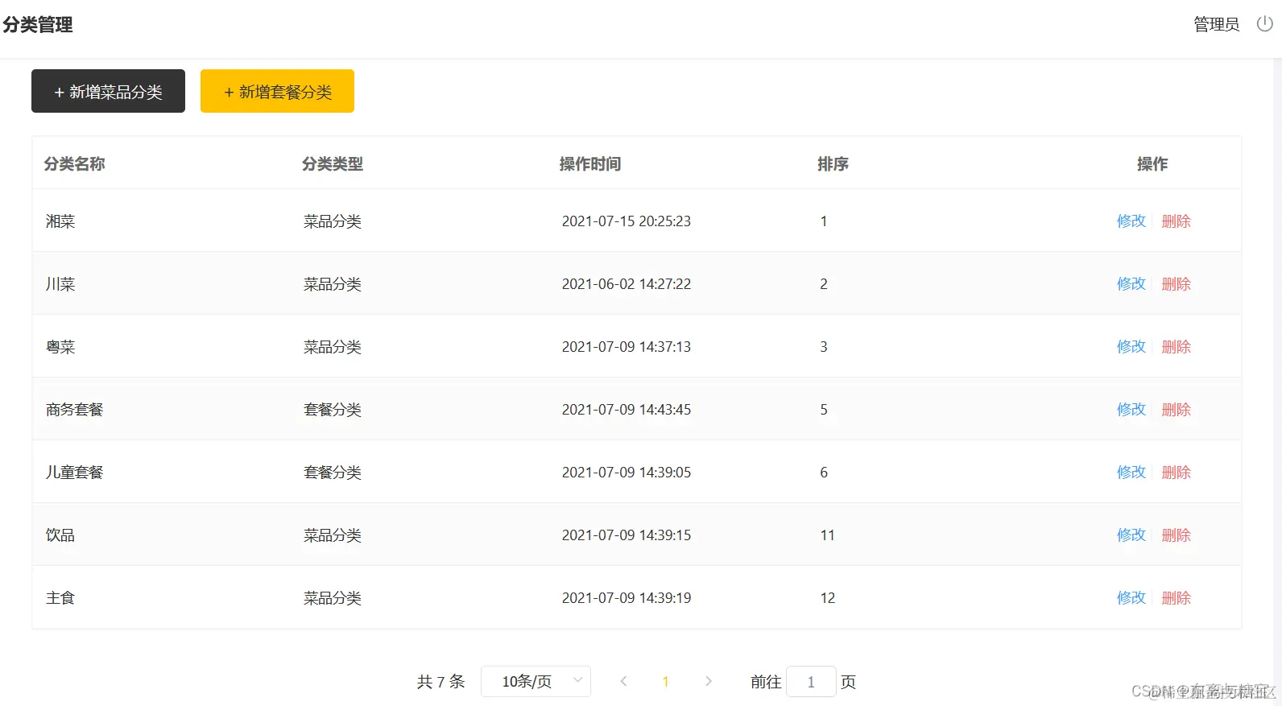Screen dimensions: 1282x706
Task: Click the 共 7 条 total count
Action: click(x=440, y=682)
